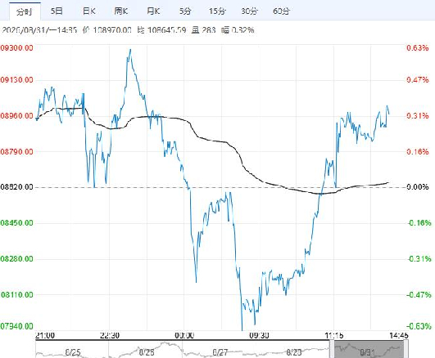Switch to the 5日 chart tab

[57, 11]
